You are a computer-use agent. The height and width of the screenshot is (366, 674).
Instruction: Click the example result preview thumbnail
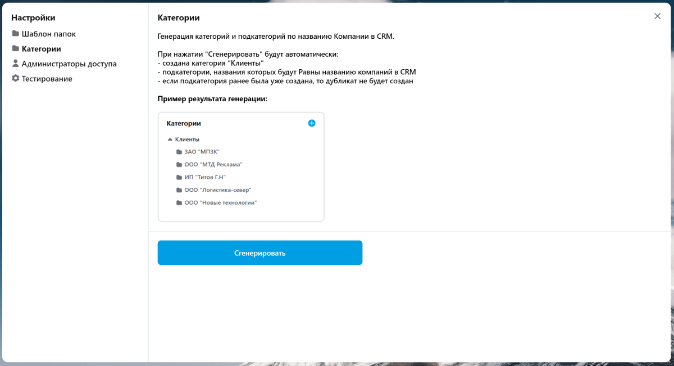click(241, 167)
